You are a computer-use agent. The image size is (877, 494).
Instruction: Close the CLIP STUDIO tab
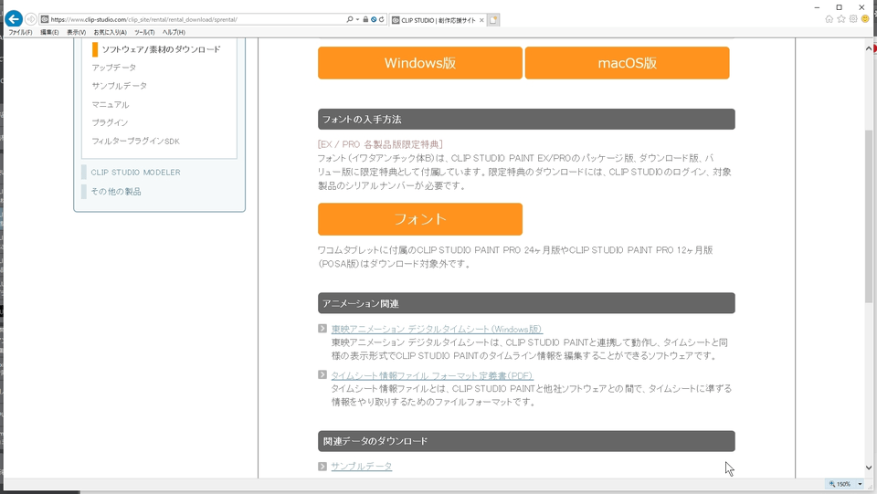[481, 19]
